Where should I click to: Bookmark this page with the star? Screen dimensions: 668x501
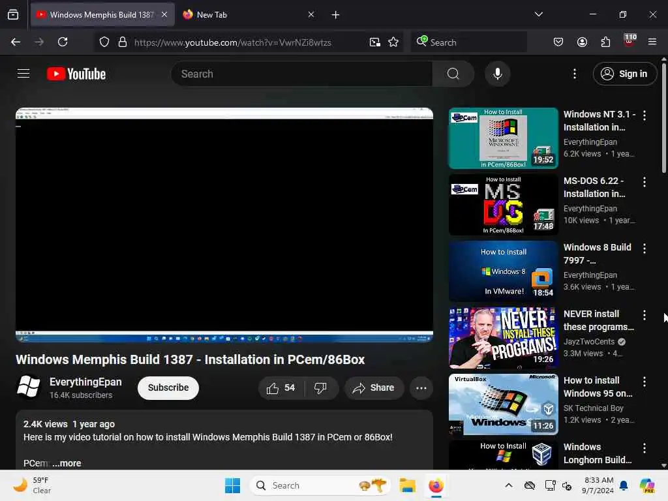click(393, 42)
